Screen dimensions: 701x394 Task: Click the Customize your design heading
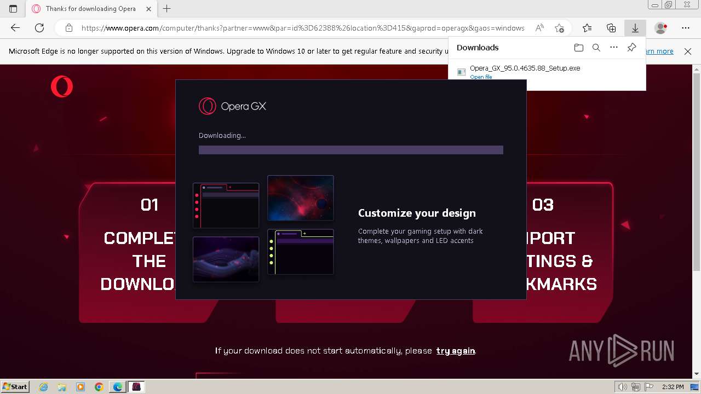pyautogui.click(x=417, y=213)
